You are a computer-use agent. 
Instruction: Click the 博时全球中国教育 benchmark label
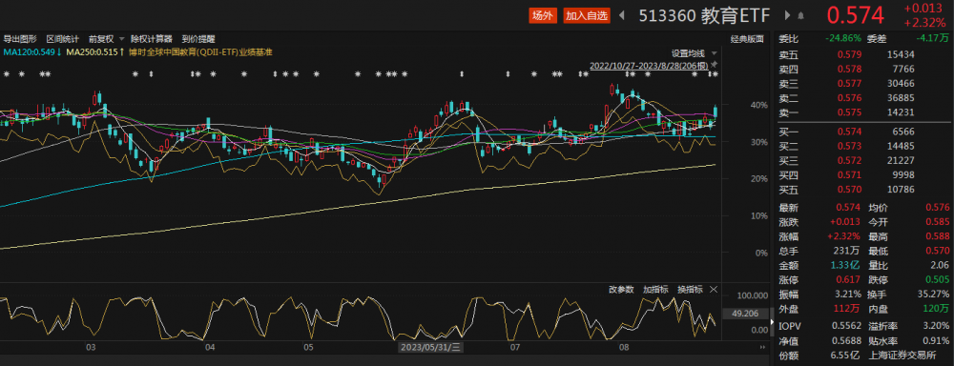[x=199, y=52]
